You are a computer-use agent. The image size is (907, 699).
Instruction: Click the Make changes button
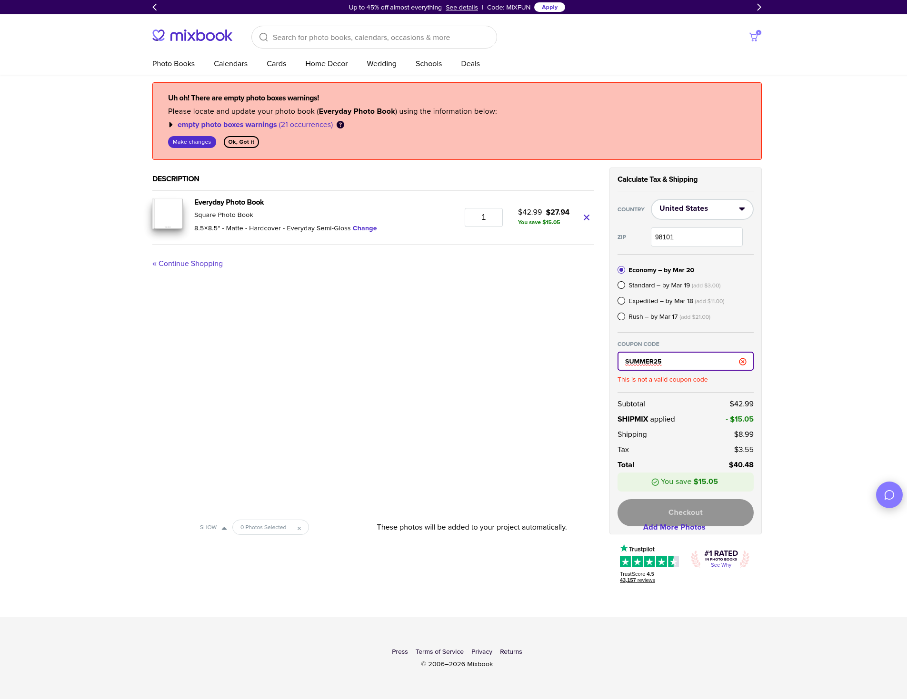coord(192,142)
